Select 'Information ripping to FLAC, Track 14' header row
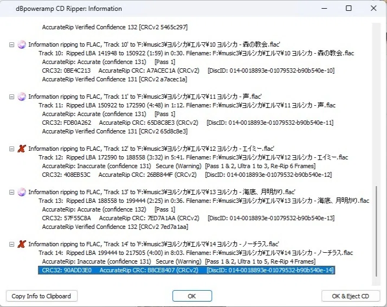The height and width of the screenshot is (307, 387). [x=153, y=244]
